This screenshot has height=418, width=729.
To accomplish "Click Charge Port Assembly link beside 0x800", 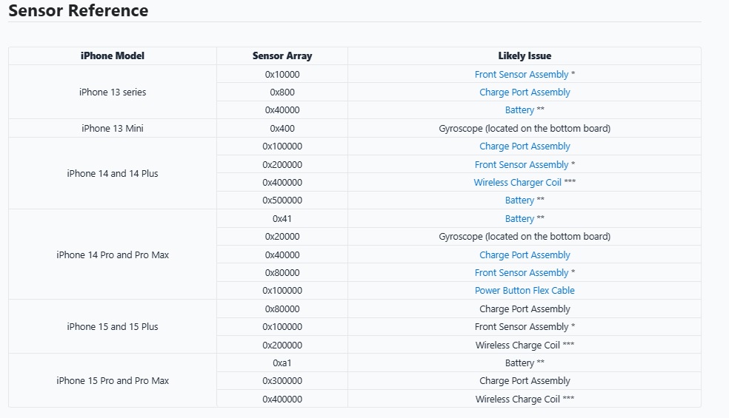I will tap(525, 92).
